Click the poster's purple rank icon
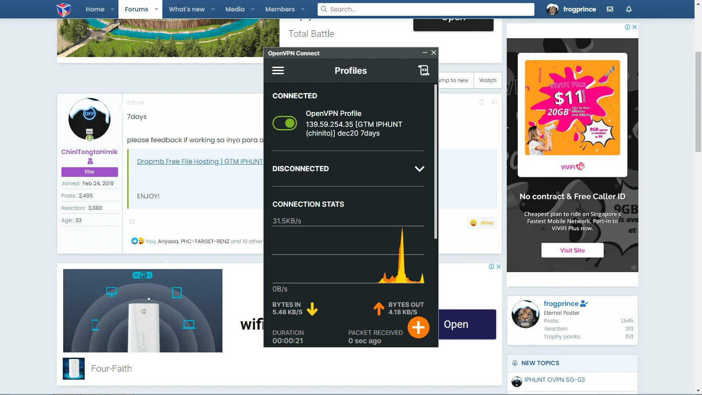702x395 pixels. [90, 162]
